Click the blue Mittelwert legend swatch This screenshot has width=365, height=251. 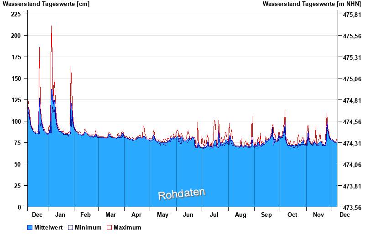coord(30,227)
